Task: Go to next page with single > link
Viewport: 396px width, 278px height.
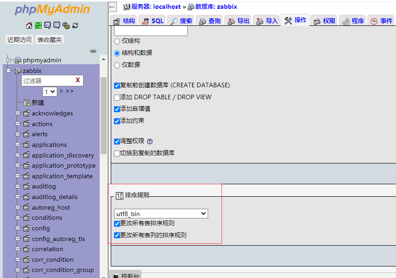Action: point(61,91)
